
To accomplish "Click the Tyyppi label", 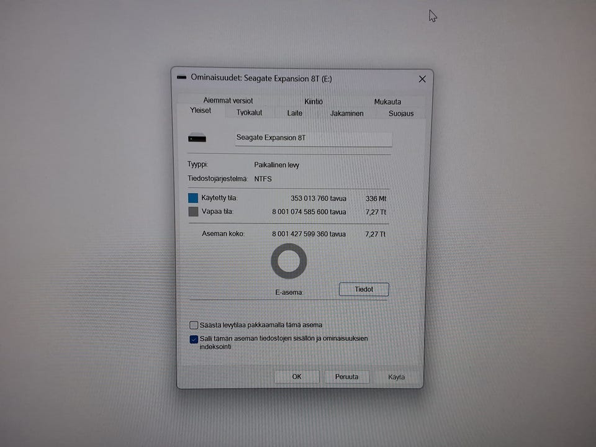I will point(197,164).
